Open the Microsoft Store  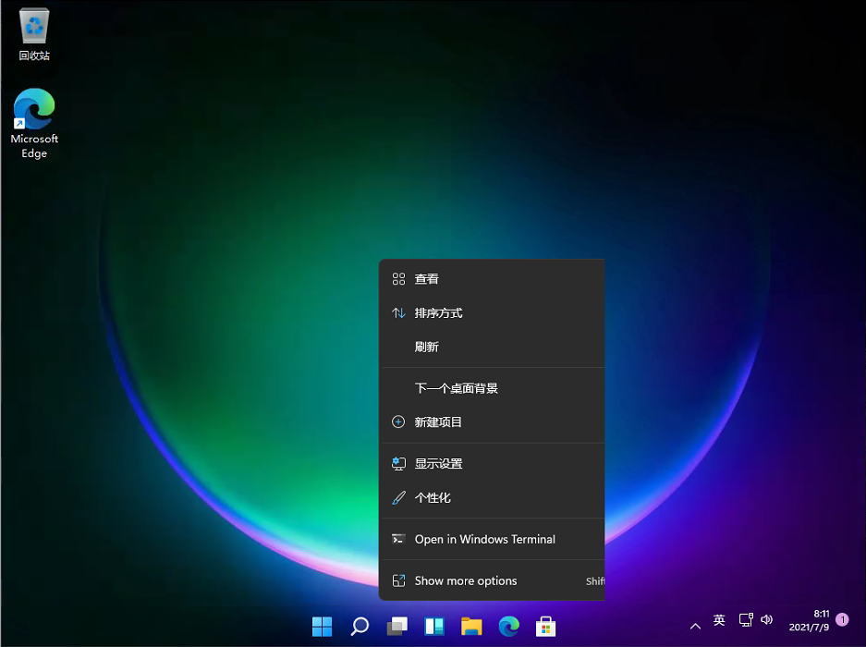click(545, 626)
